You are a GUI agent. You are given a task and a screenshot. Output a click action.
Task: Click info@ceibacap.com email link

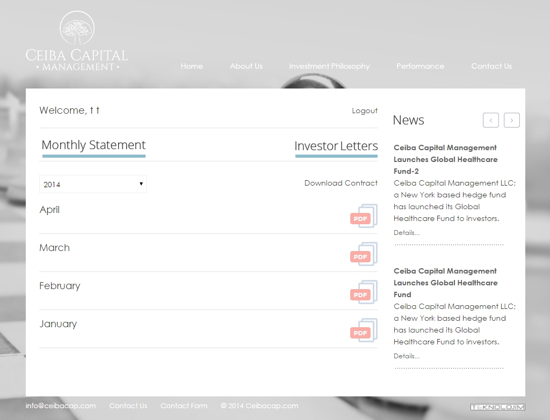pos(61,406)
